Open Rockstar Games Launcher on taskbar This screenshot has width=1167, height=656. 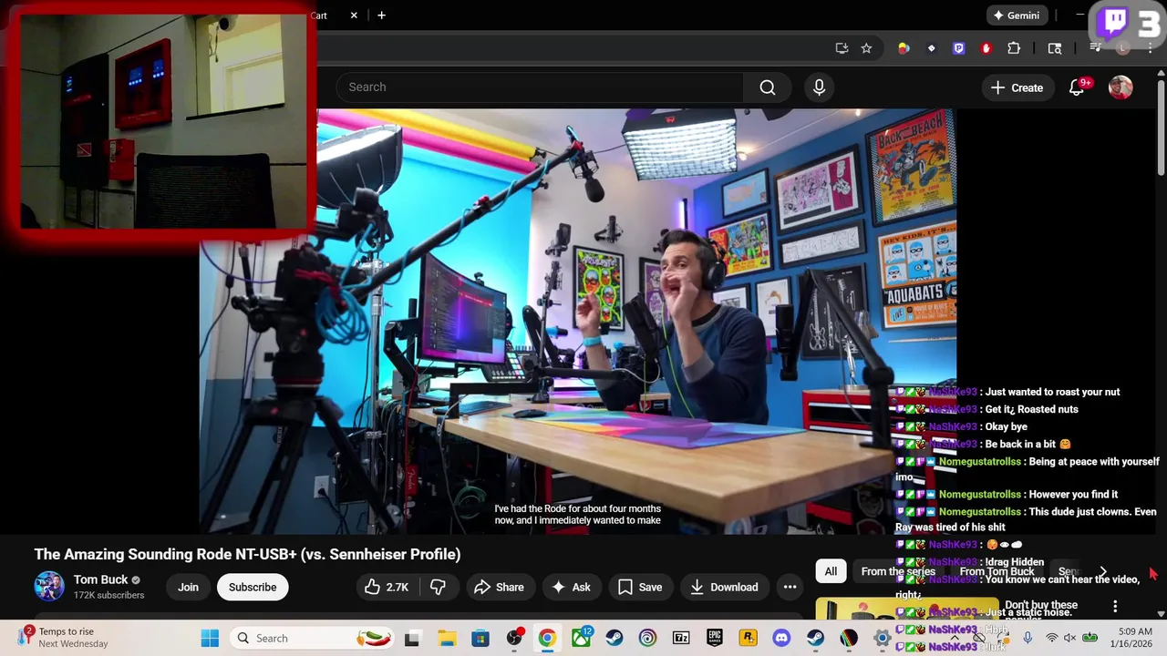(748, 638)
